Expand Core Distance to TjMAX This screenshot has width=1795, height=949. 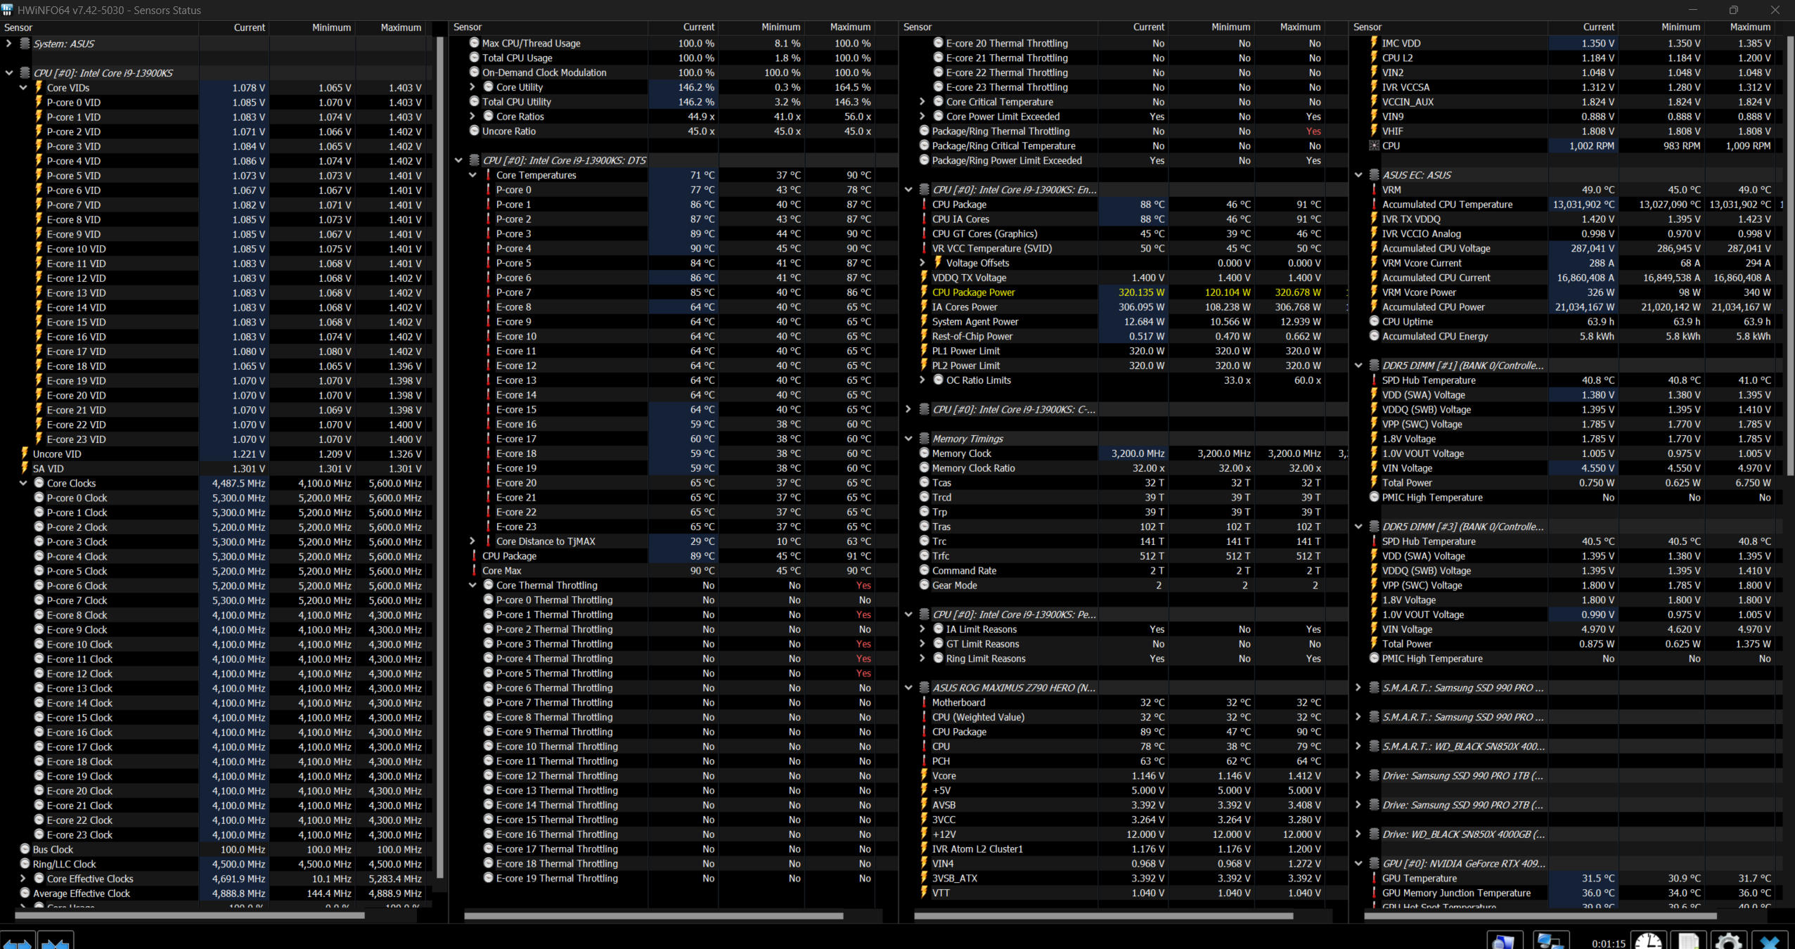tap(472, 541)
